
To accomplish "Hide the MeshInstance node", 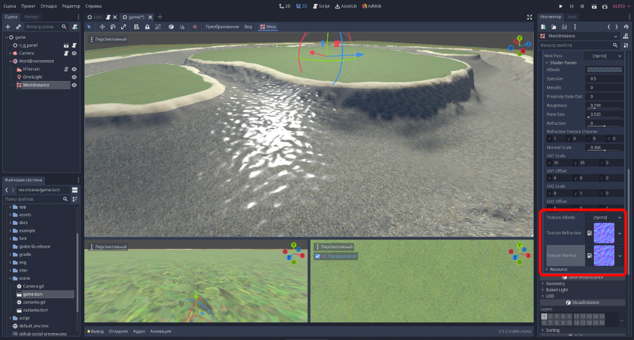I will tap(74, 85).
